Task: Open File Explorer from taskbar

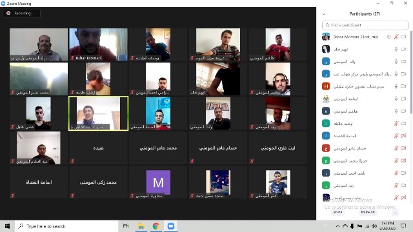Action: click(141, 226)
